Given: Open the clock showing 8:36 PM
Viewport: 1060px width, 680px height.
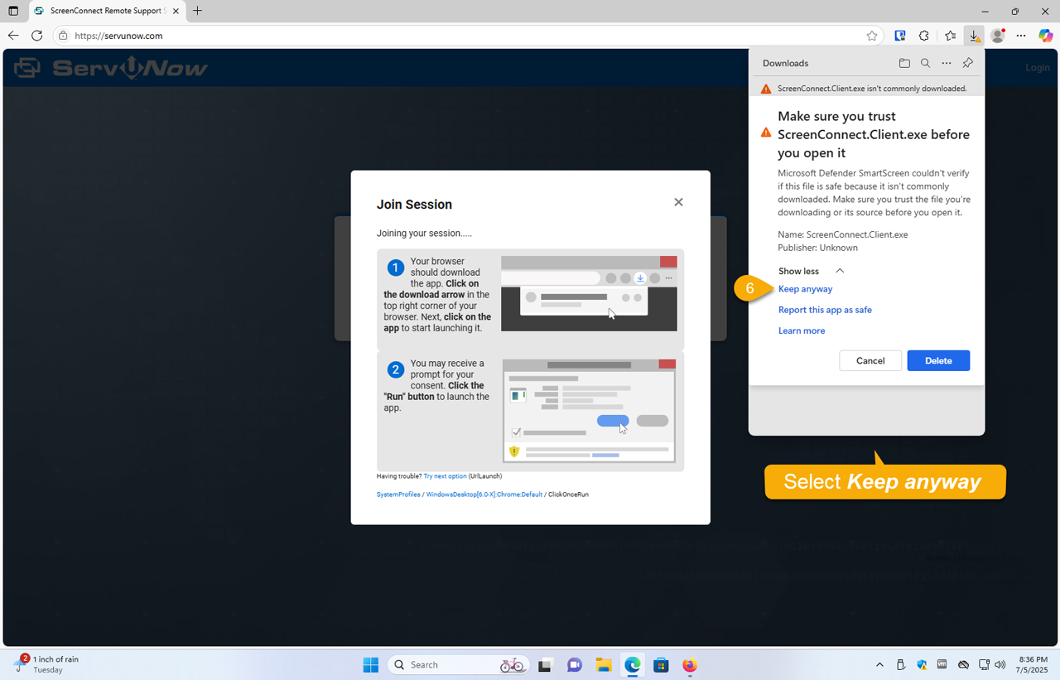Looking at the screenshot, I should coord(1033,664).
